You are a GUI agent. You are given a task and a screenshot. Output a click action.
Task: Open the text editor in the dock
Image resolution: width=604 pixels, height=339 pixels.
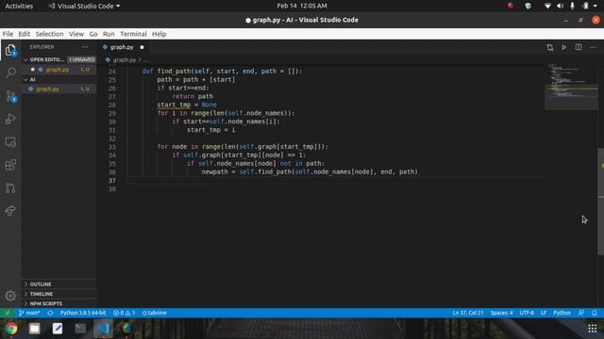58,329
